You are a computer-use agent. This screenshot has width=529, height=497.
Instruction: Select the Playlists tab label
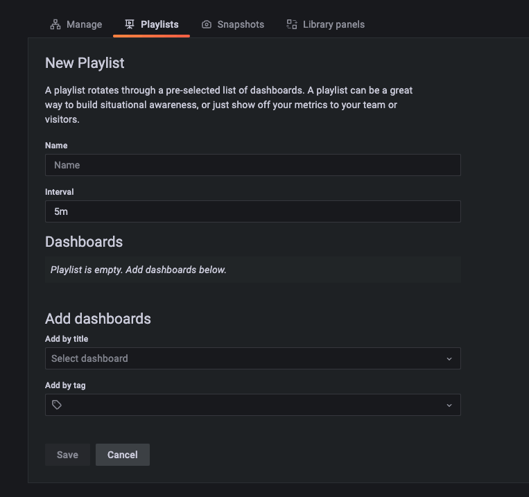[159, 24]
